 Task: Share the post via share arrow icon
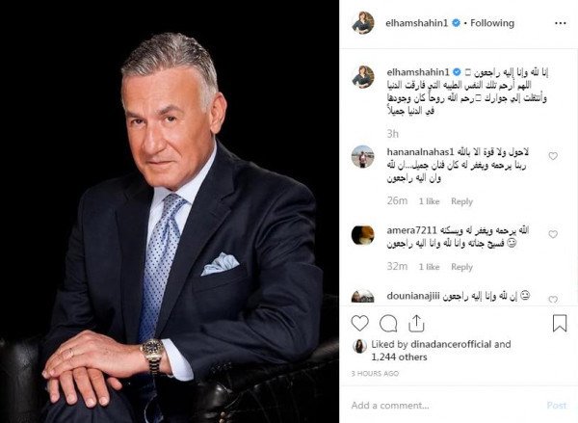(416, 324)
